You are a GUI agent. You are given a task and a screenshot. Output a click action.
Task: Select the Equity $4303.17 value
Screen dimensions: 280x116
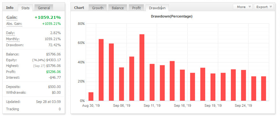click(54, 60)
